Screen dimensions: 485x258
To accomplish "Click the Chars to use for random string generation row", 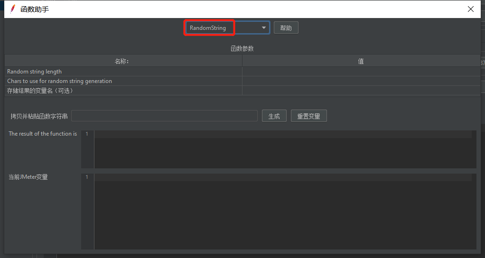I will coord(123,81).
